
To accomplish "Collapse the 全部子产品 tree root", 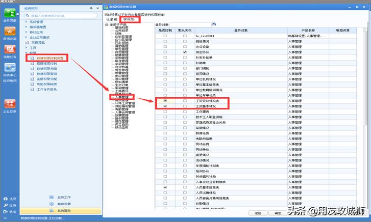I will click(x=107, y=24).
